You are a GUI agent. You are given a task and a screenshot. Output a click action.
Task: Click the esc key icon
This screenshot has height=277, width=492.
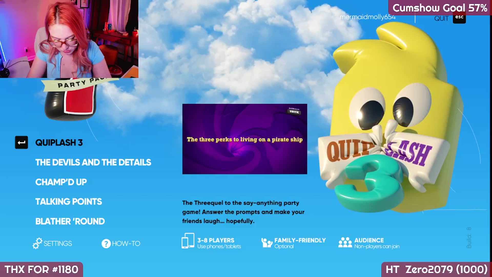coord(459,17)
